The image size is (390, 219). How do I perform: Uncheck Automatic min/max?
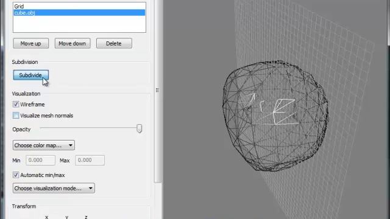click(16, 175)
